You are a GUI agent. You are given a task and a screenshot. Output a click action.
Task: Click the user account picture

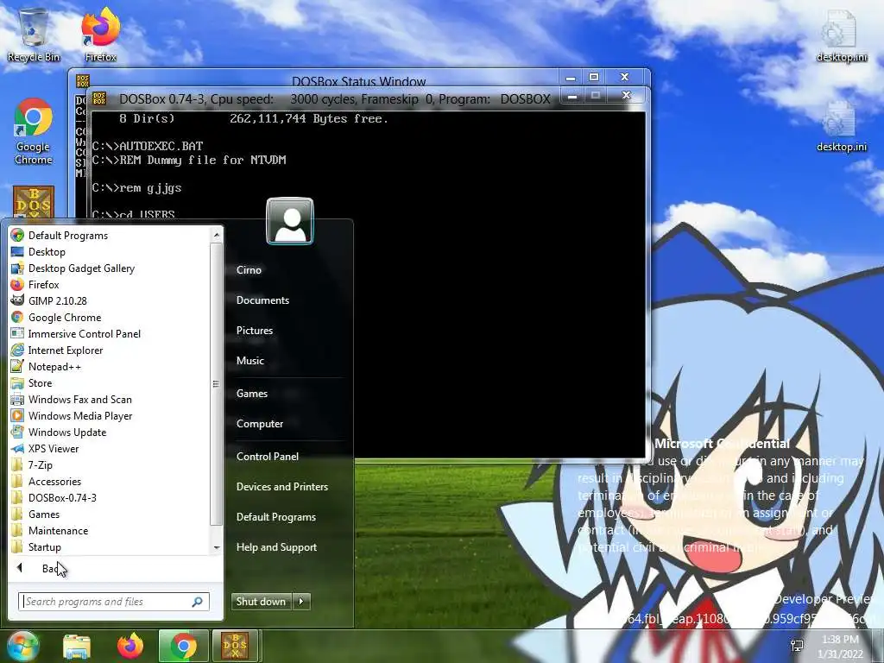[x=290, y=221]
